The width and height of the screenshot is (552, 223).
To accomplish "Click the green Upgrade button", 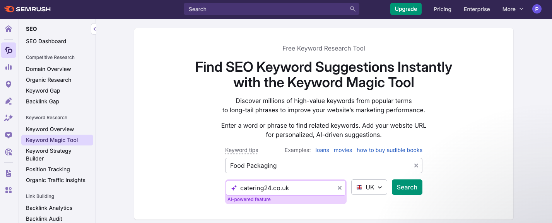I will [406, 9].
